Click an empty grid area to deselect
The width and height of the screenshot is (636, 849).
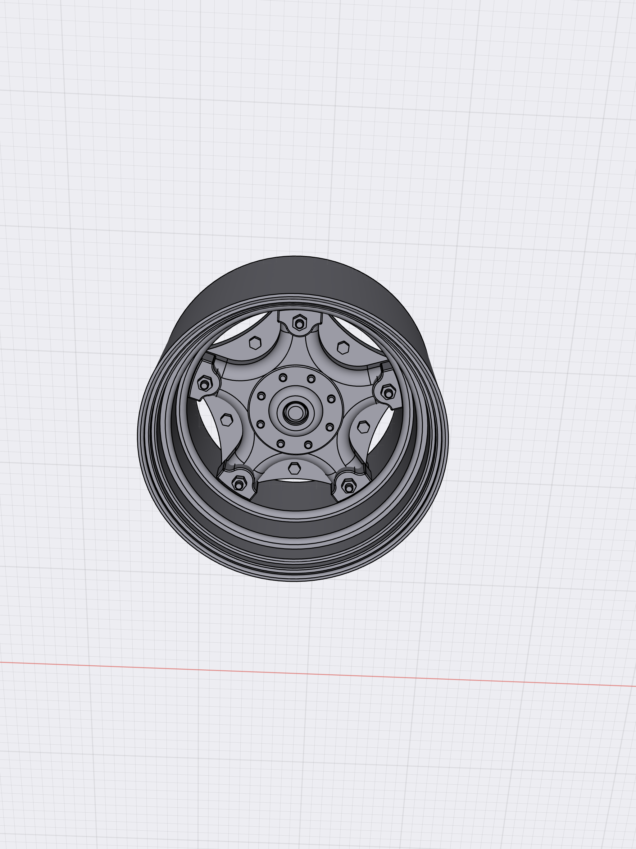coord(115,154)
